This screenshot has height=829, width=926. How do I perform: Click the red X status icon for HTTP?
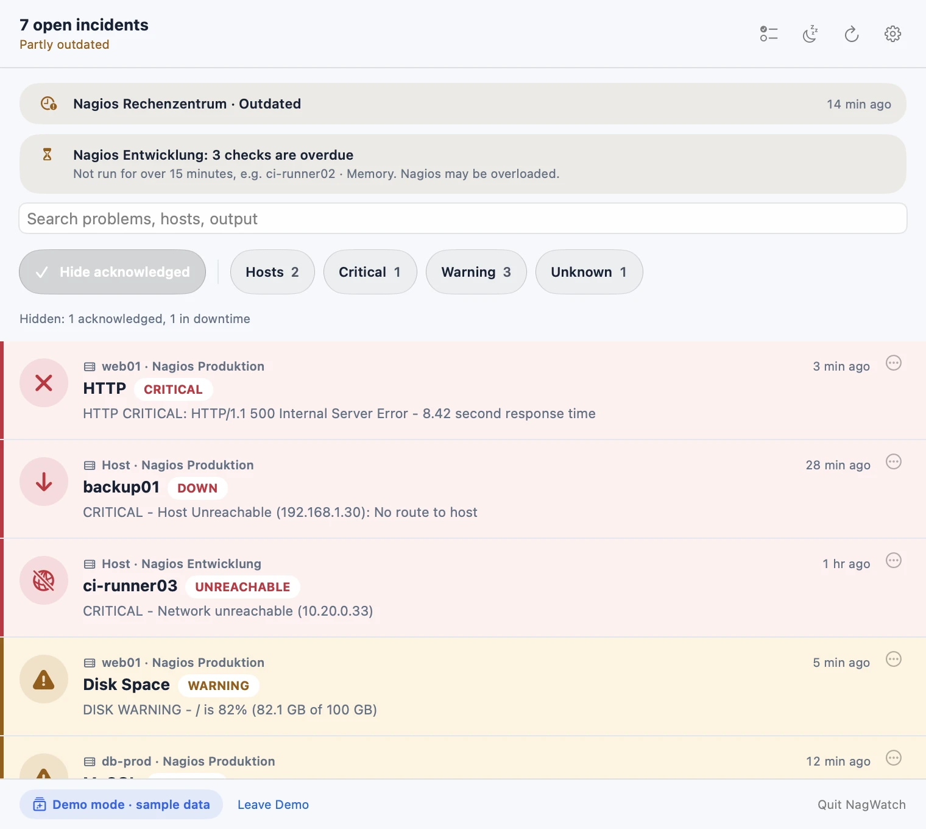point(44,383)
